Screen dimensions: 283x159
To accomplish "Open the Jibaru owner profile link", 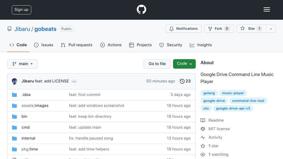I will (x=22, y=29).
